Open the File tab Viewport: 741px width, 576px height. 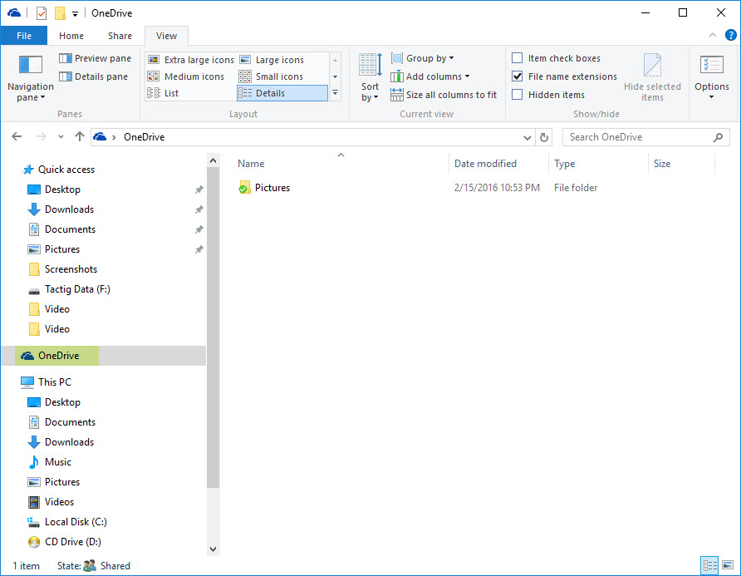[x=24, y=36]
